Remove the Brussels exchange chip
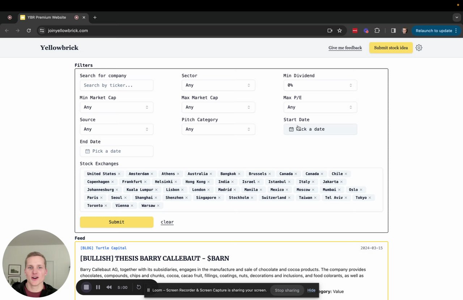The image size is (463, 300). [x=269, y=174]
